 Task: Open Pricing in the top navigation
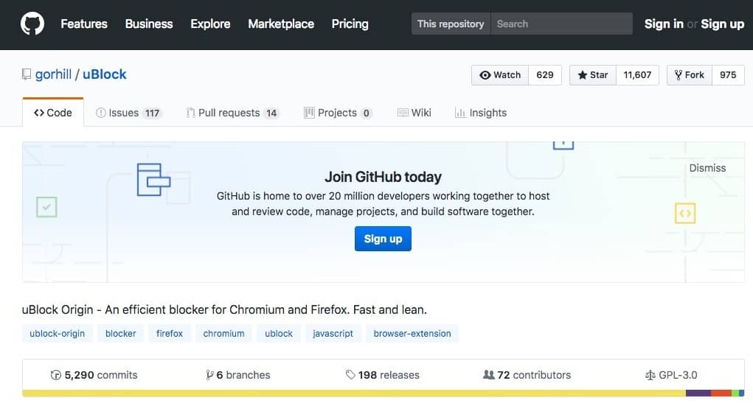(x=350, y=24)
